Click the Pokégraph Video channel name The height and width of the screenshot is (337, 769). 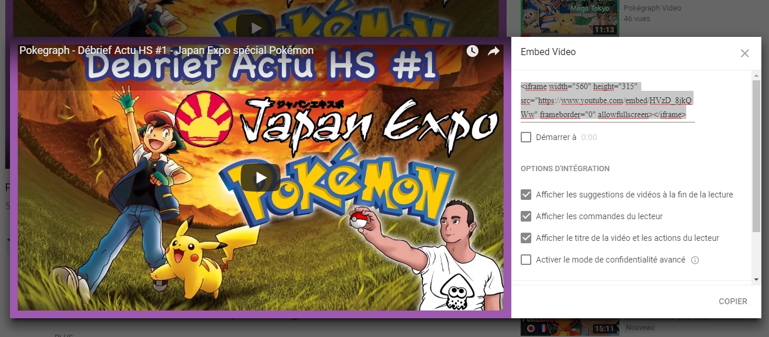(x=652, y=8)
